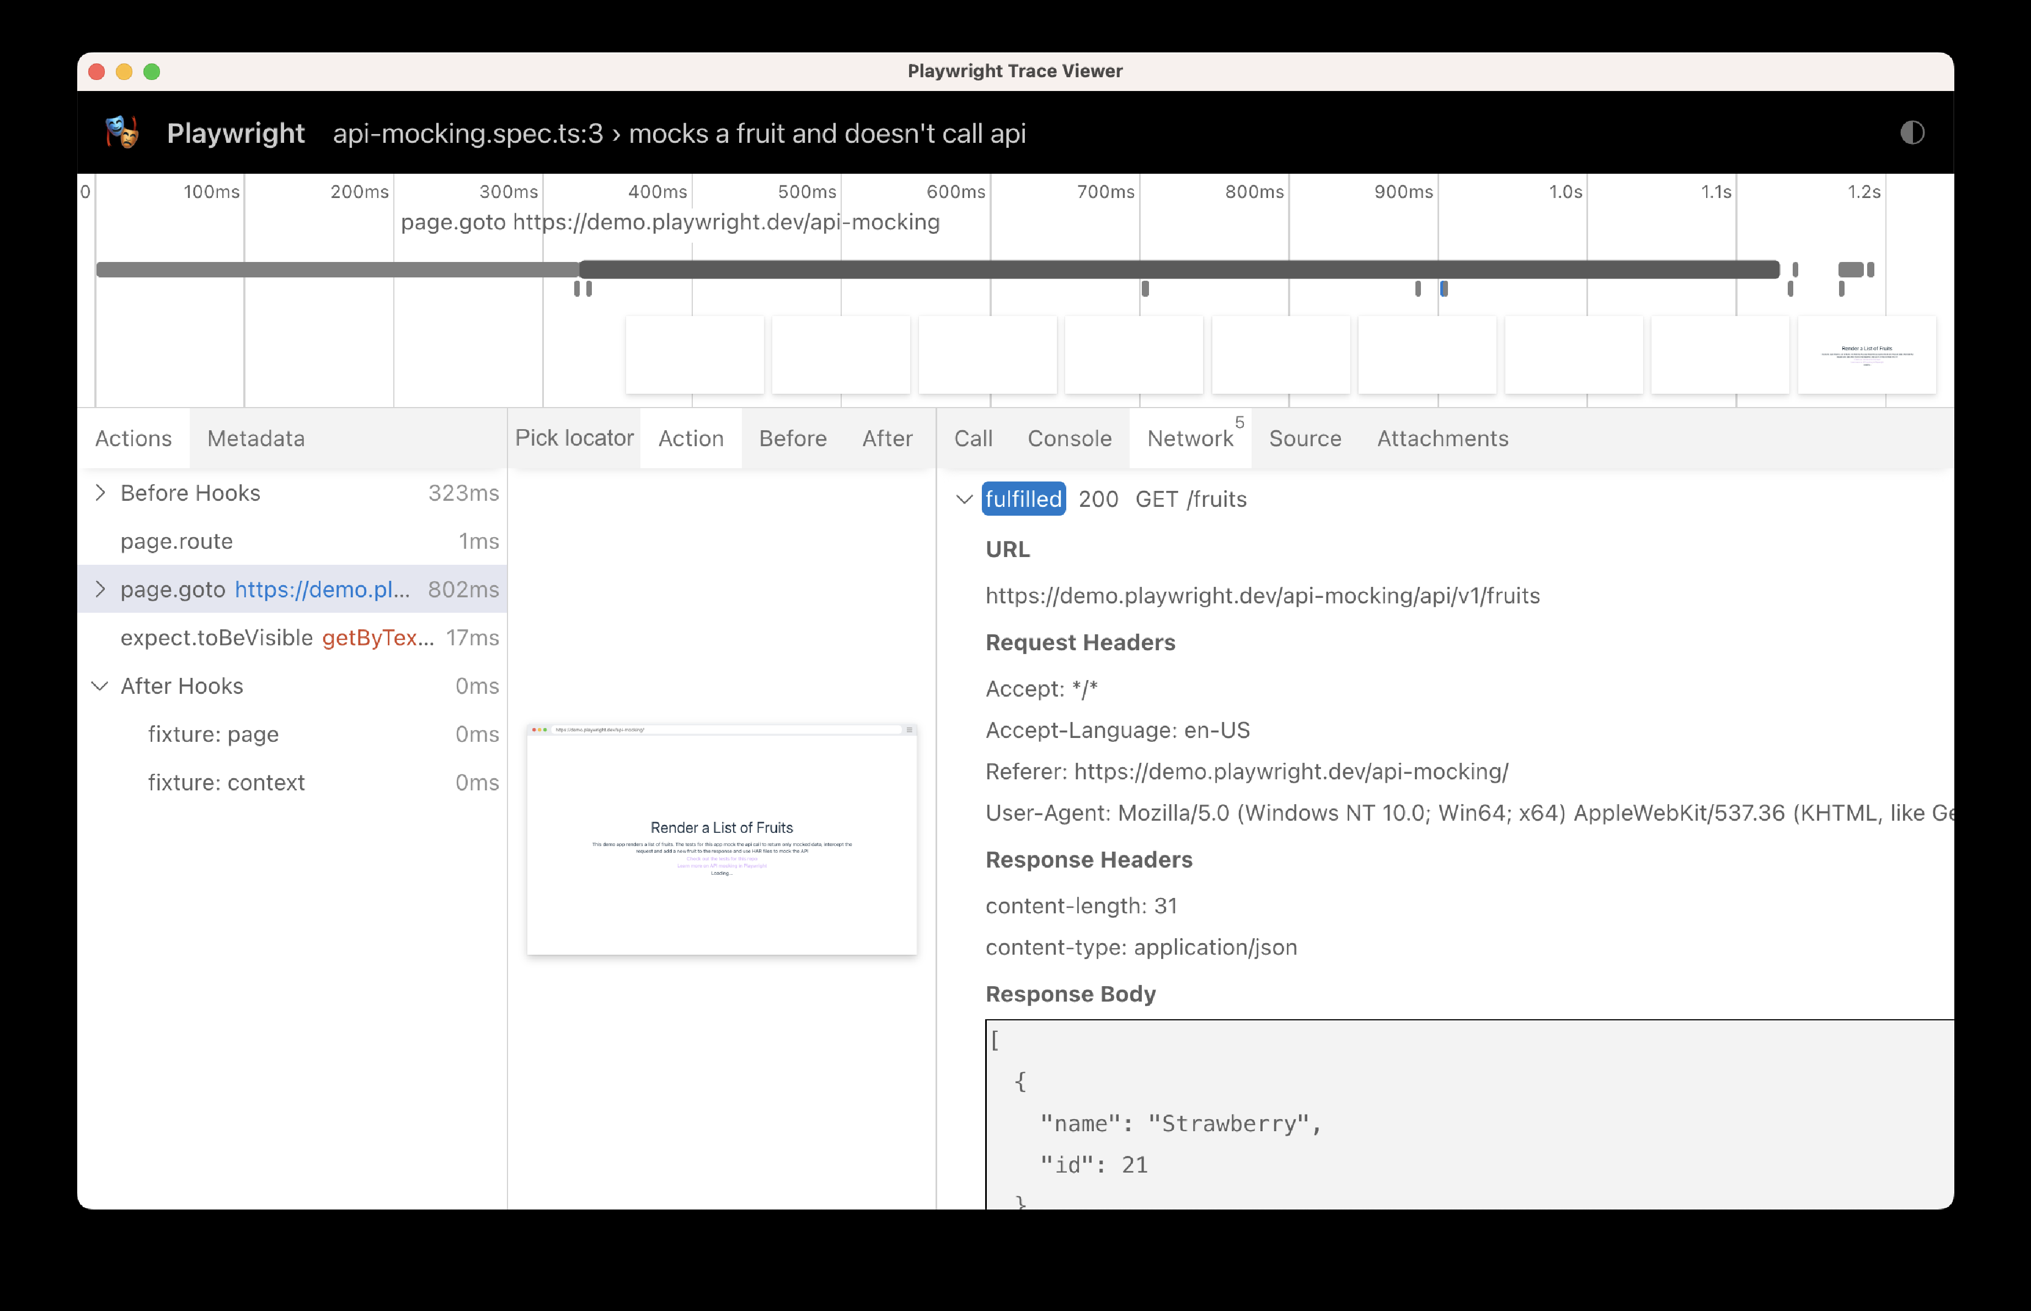
Task: Open the Source tab
Action: [1306, 438]
